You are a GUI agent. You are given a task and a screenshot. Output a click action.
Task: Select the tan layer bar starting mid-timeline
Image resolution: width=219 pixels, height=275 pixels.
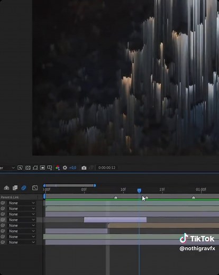click(163, 225)
